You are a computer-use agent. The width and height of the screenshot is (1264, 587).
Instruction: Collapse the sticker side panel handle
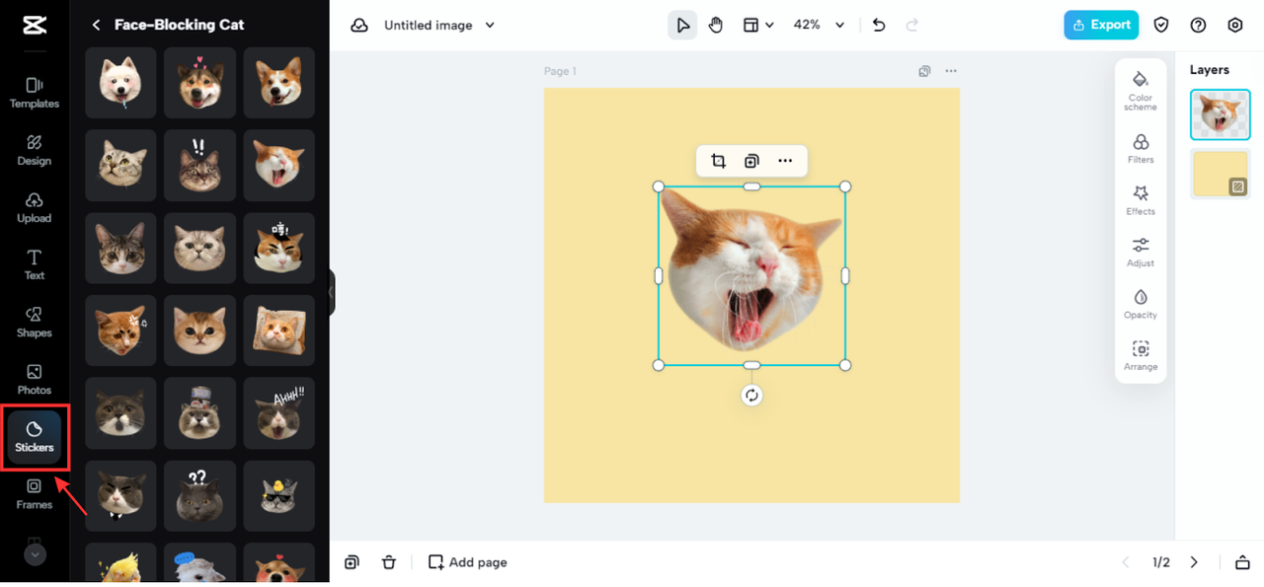332,292
